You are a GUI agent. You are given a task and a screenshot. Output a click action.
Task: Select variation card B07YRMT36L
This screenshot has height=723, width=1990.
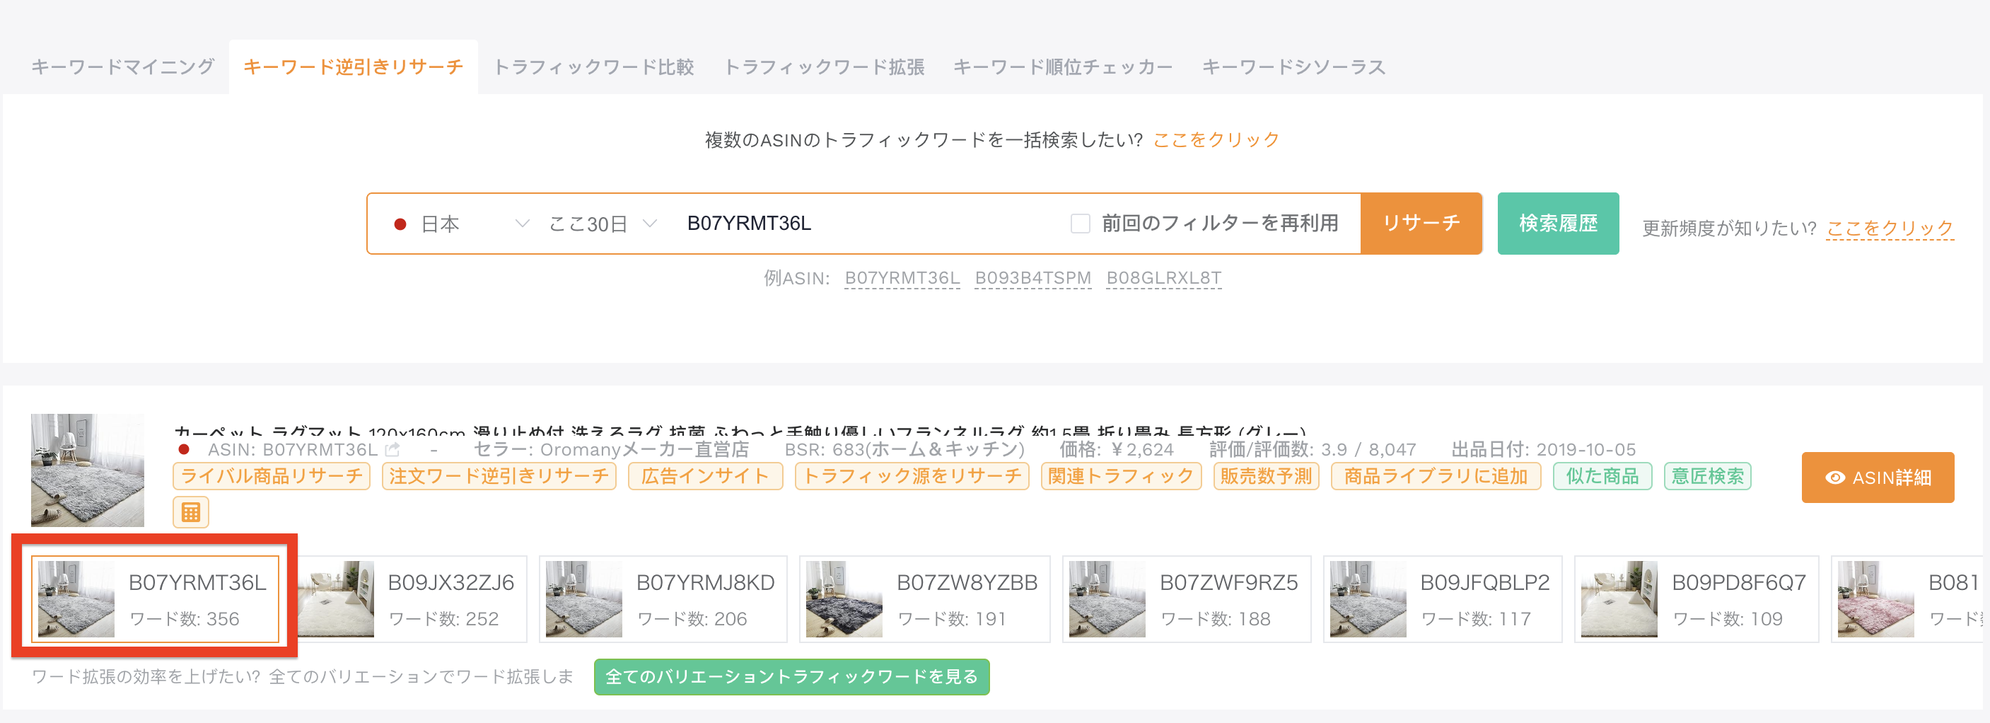click(x=154, y=598)
